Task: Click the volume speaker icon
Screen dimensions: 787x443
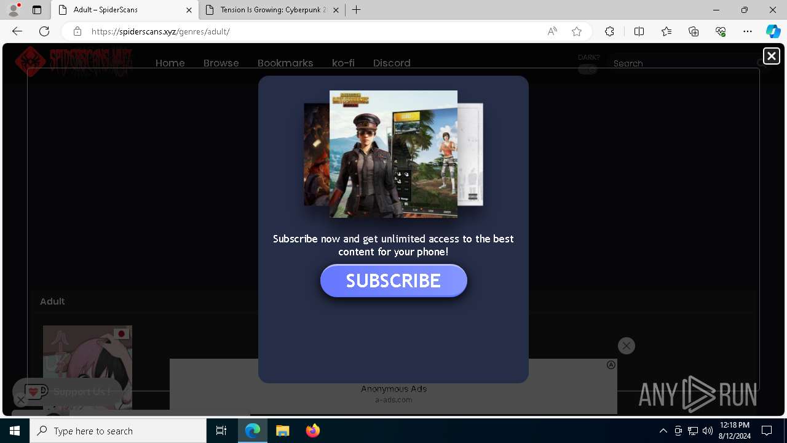Action: pyautogui.click(x=707, y=431)
